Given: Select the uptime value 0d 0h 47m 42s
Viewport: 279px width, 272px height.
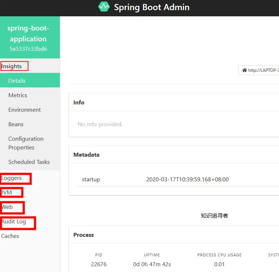Looking at the screenshot, I should coord(152,264).
